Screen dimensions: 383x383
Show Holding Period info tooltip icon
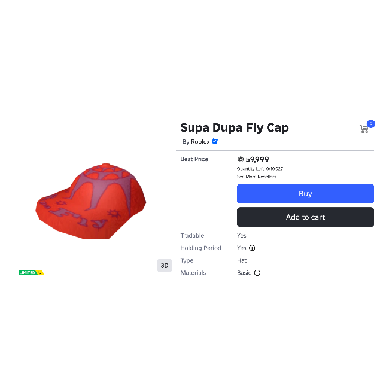[252, 248]
